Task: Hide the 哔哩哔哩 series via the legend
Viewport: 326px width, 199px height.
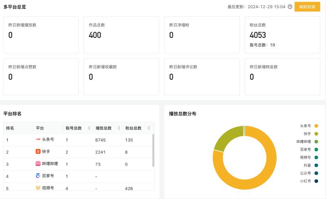Action: click(x=316, y=142)
